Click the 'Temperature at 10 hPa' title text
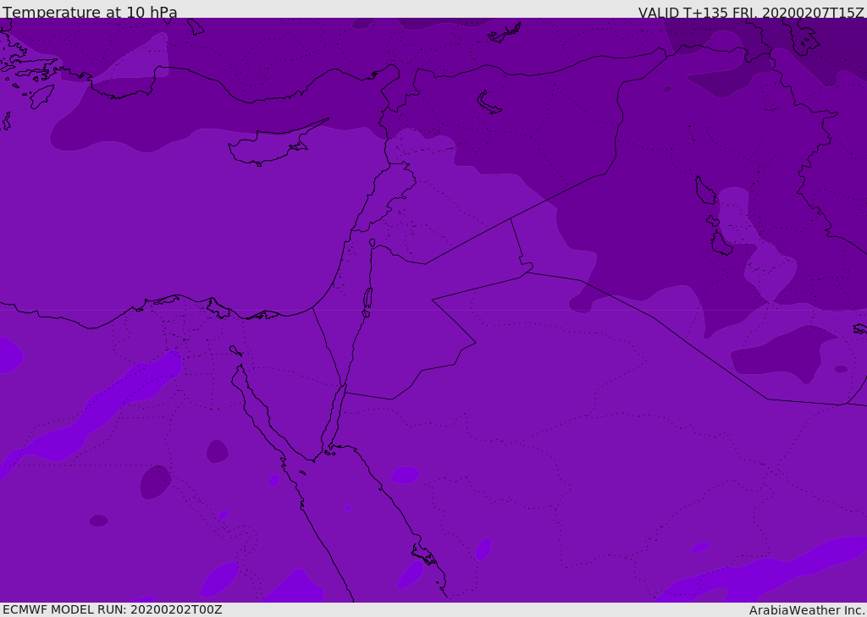 pyautogui.click(x=90, y=12)
